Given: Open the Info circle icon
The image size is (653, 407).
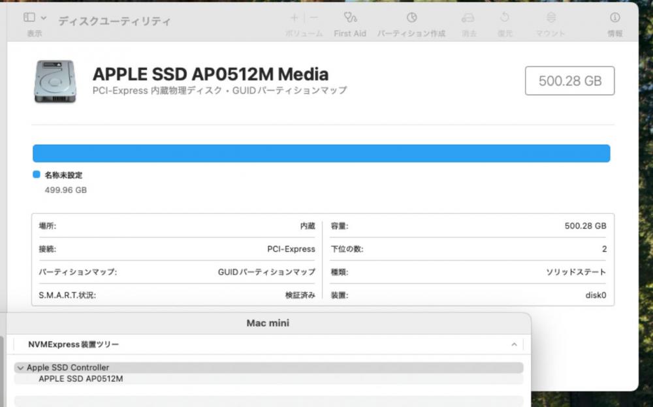Looking at the screenshot, I should point(614,18).
